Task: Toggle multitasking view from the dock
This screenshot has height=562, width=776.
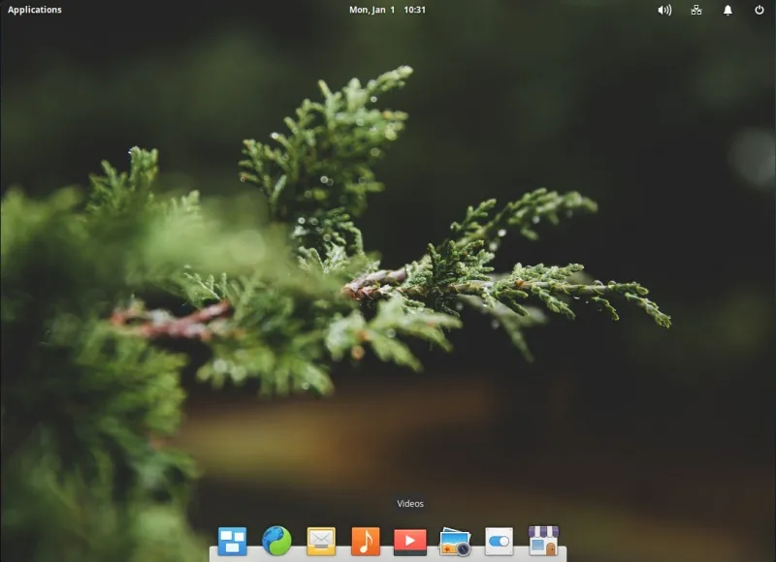Action: coord(231,540)
